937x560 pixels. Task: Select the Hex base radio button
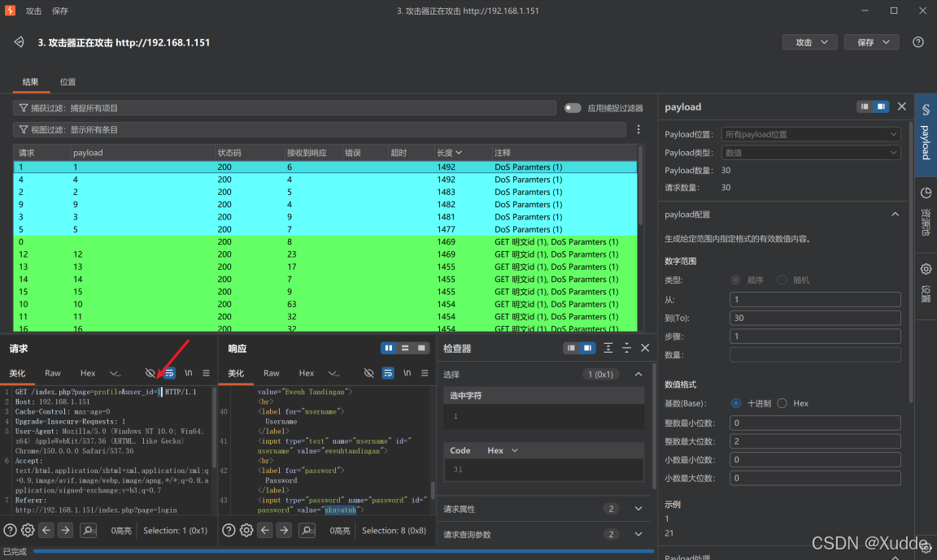782,404
